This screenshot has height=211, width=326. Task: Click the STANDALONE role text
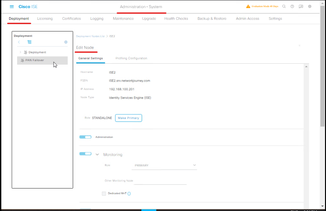click(102, 118)
